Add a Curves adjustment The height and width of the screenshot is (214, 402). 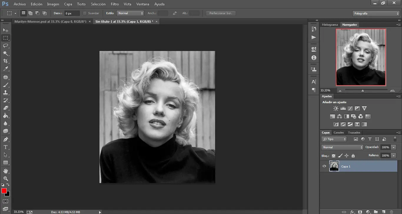(x=350, y=108)
